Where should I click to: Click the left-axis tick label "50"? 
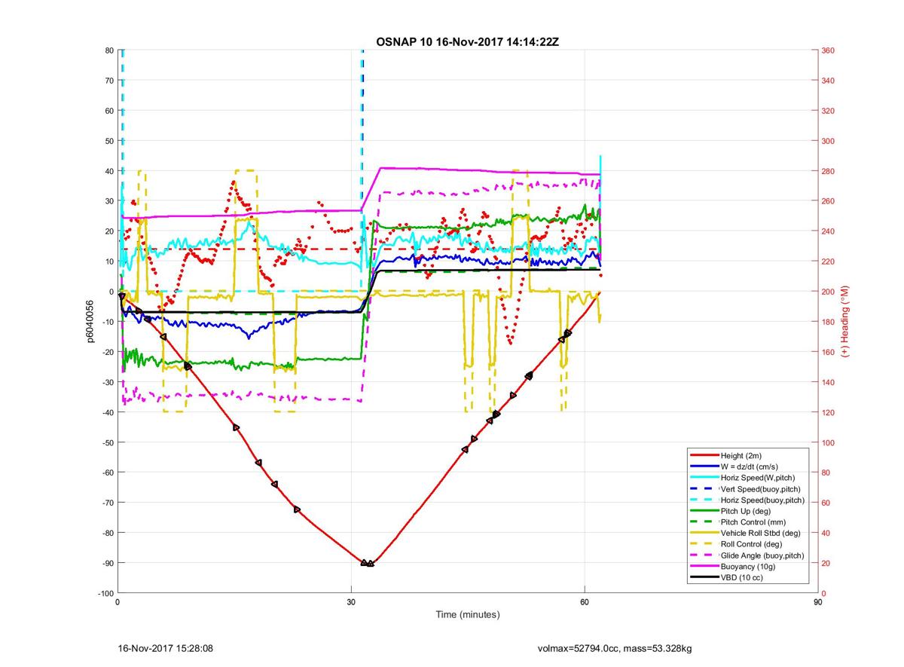click(108, 141)
